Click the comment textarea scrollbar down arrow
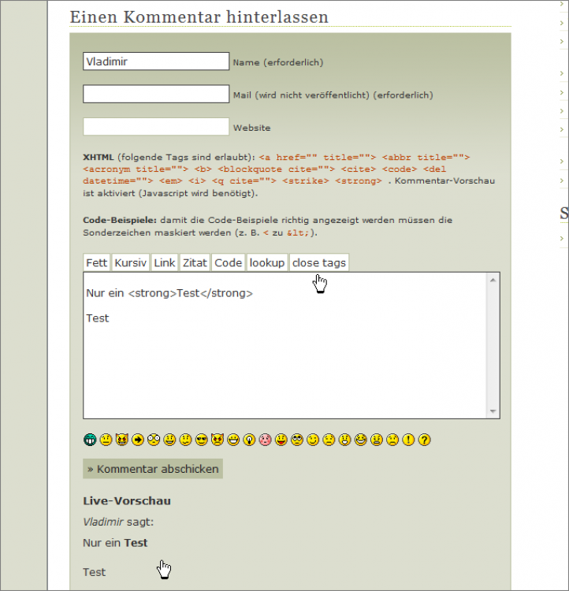 tap(493, 411)
